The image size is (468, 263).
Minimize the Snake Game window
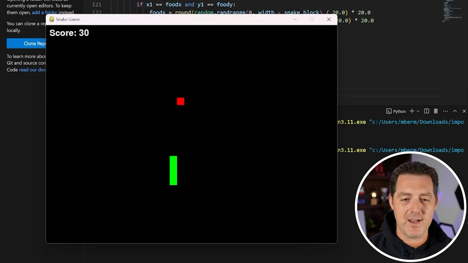coord(295,19)
